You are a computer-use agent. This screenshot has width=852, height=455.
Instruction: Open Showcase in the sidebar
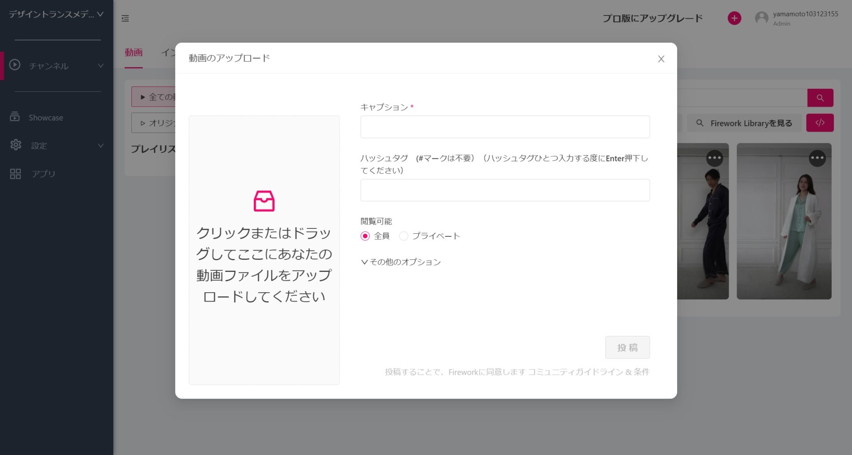[x=46, y=118]
